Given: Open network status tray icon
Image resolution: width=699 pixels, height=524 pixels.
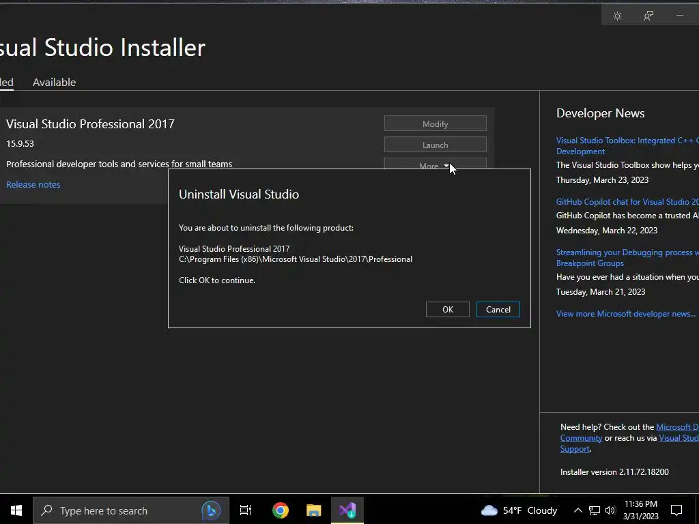Looking at the screenshot, I should tap(595, 510).
